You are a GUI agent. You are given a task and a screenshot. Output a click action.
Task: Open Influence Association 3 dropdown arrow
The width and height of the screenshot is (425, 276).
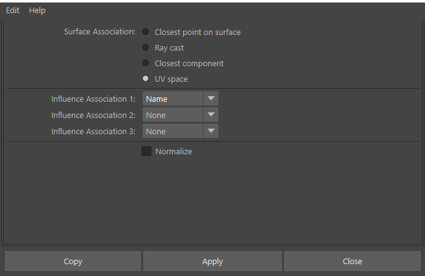point(211,131)
